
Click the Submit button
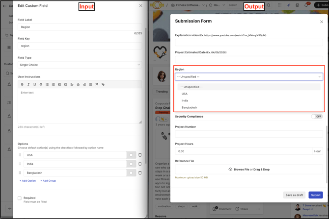(315, 195)
